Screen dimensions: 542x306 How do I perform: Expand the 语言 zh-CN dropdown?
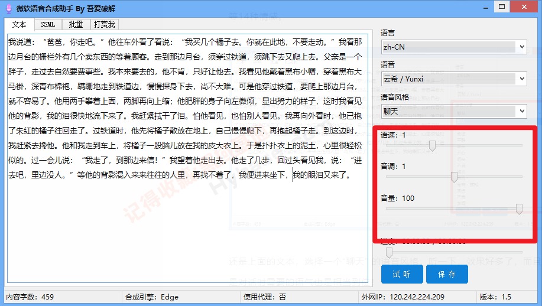point(454,47)
